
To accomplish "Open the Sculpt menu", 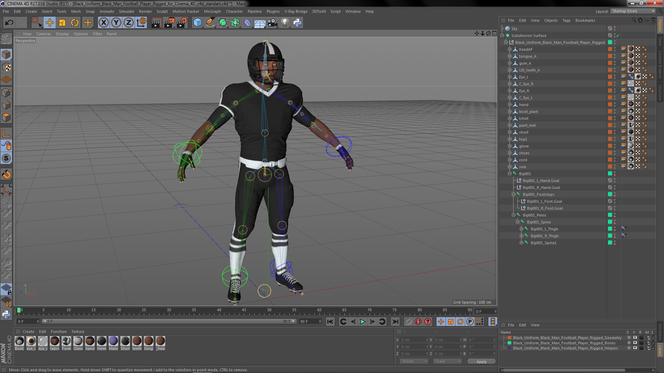I will click(x=162, y=11).
